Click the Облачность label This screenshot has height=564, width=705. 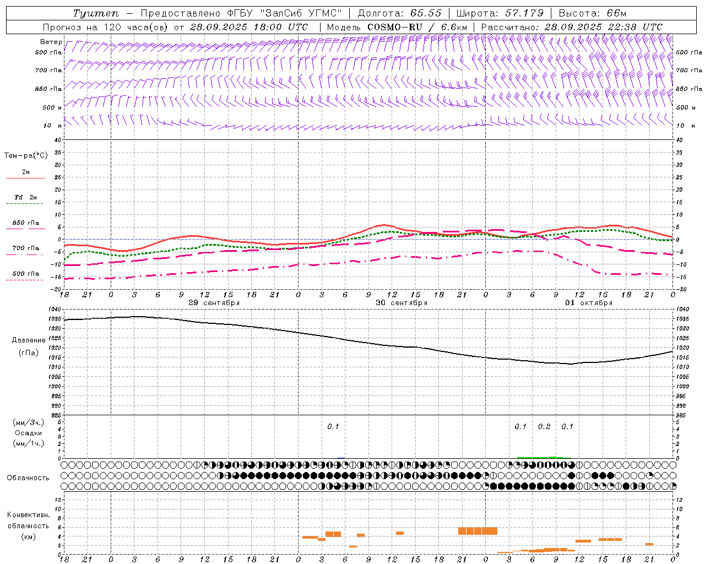click(x=28, y=478)
